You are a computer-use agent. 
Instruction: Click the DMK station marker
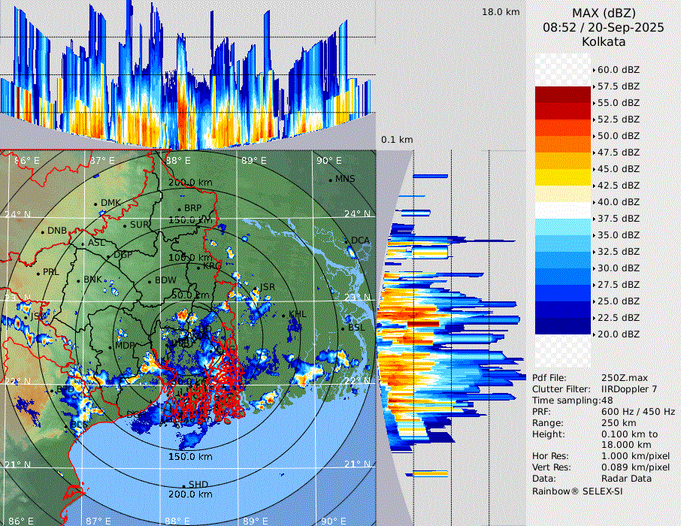click(96, 204)
